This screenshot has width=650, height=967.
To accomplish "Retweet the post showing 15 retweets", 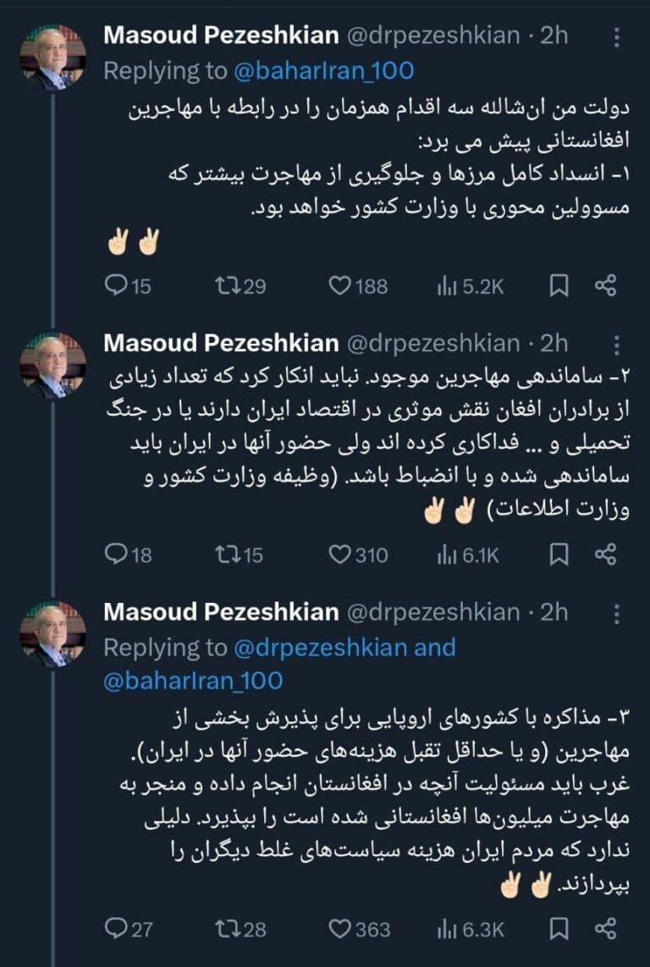I will coord(240,555).
